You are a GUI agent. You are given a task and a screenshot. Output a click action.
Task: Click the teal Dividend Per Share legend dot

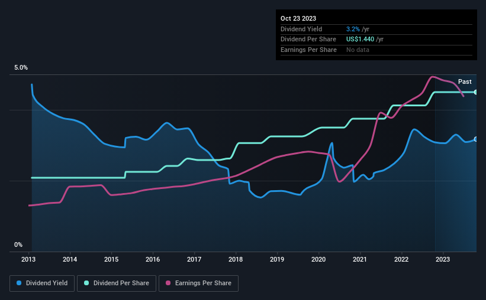86,283
